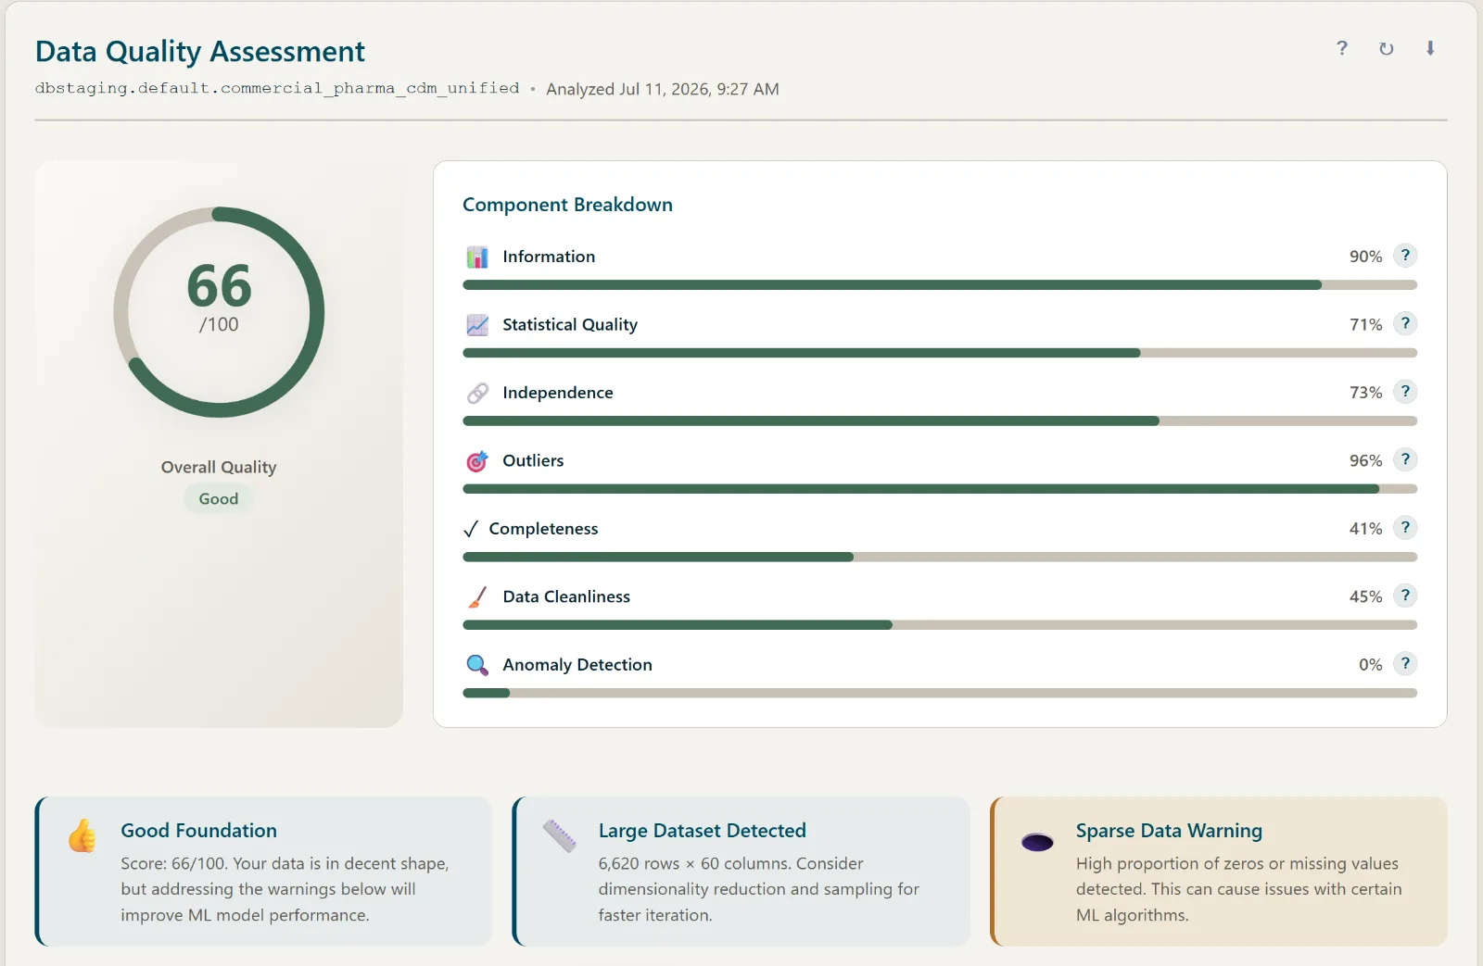Click the Outliers target icon
The height and width of the screenshot is (966, 1483).
pyautogui.click(x=477, y=461)
